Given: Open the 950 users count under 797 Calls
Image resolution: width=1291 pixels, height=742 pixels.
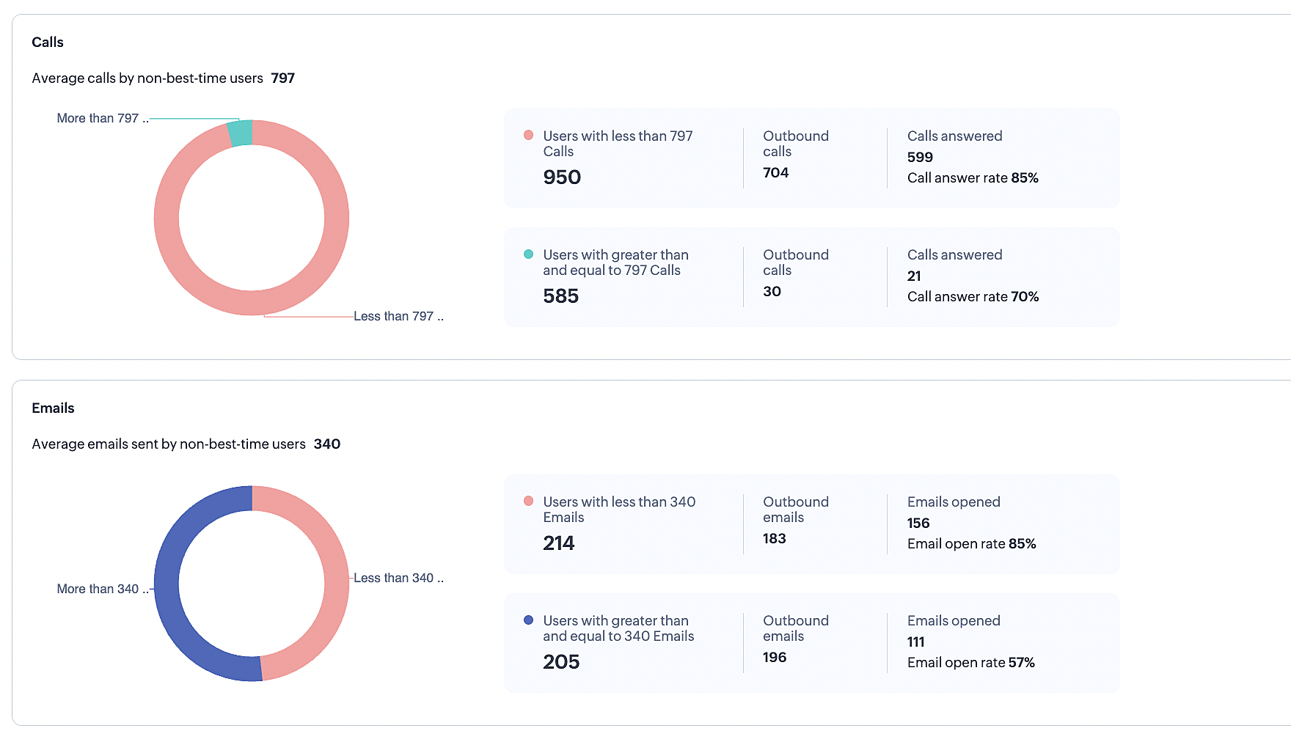Looking at the screenshot, I should click(x=562, y=177).
